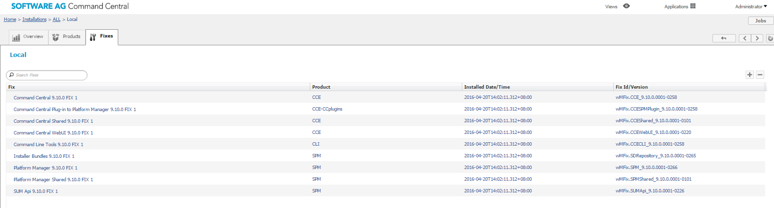Select the Platform Manager 9.10.0 FIX 1 row
The width and height of the screenshot is (774, 208).
pyautogui.click(x=45, y=168)
